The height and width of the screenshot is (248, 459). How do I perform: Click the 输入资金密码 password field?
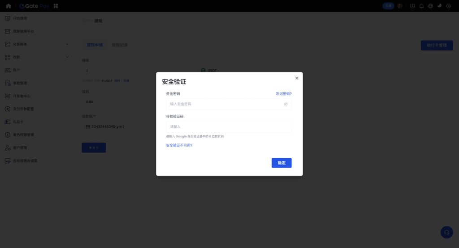229,104
